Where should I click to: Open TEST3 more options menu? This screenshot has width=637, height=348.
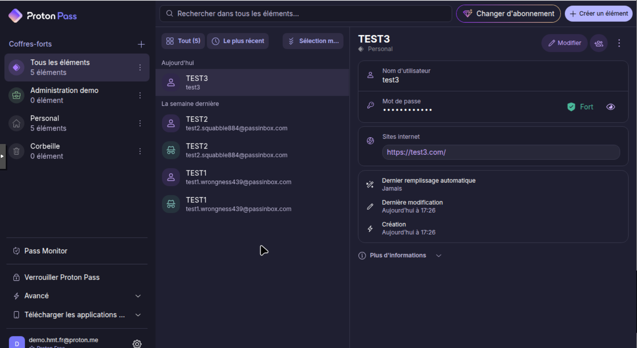pos(619,43)
